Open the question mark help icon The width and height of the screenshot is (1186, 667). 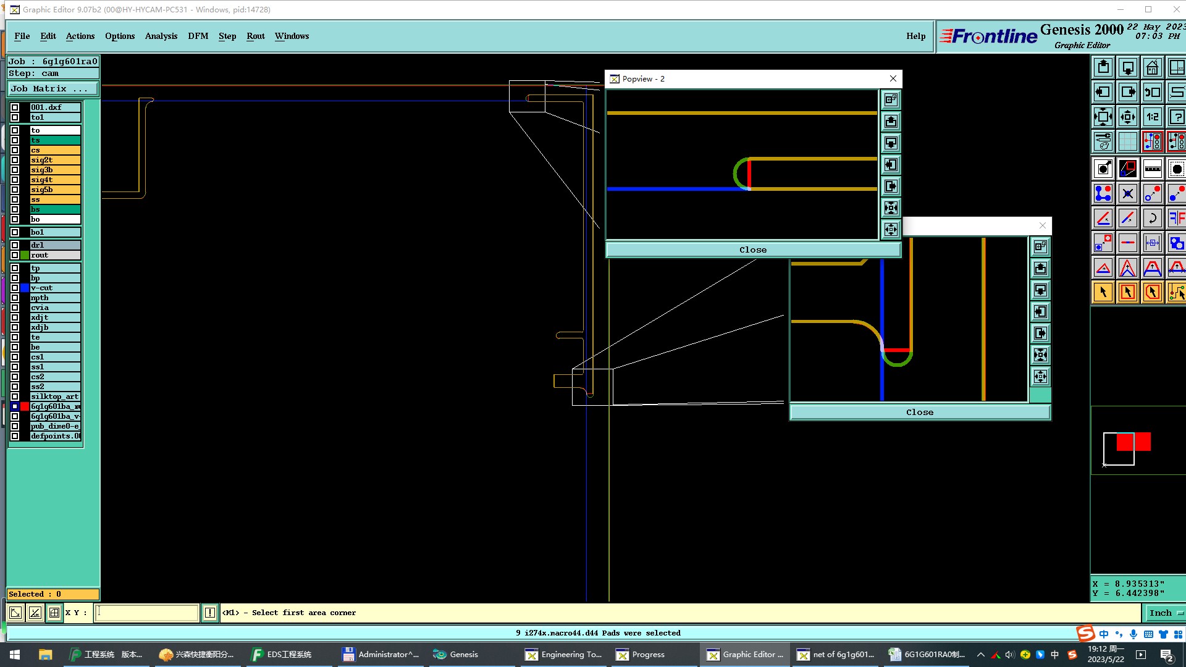(x=1176, y=117)
